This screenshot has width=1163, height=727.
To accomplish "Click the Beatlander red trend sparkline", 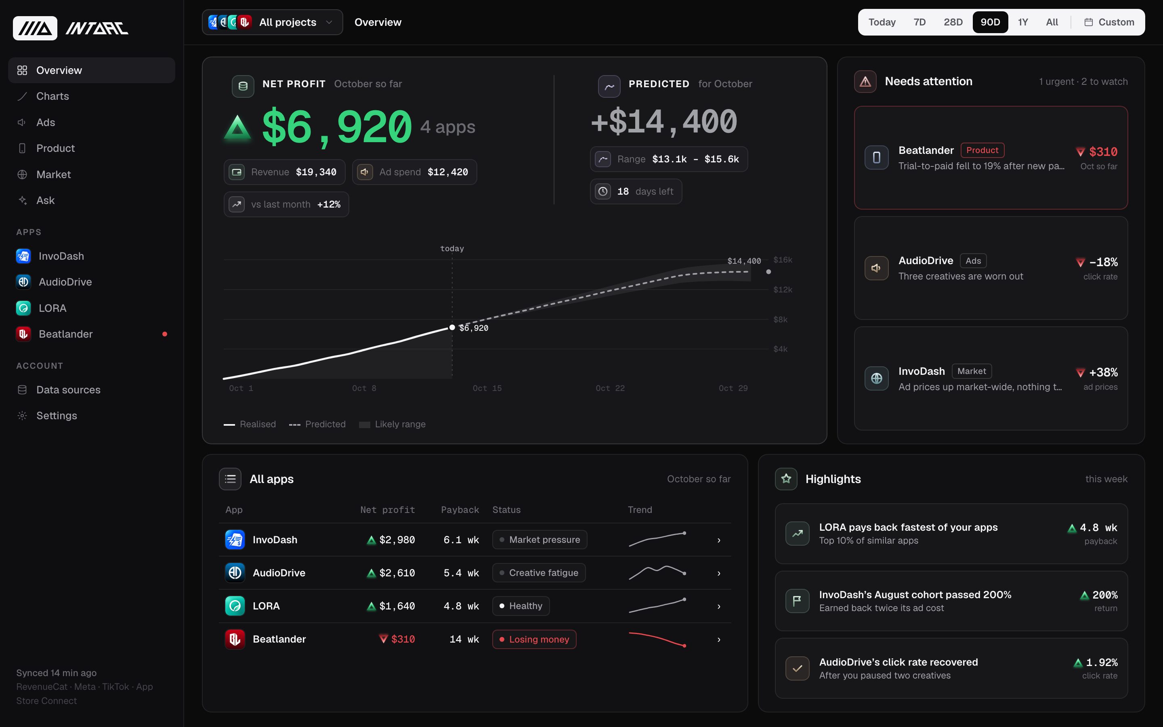I will (657, 639).
